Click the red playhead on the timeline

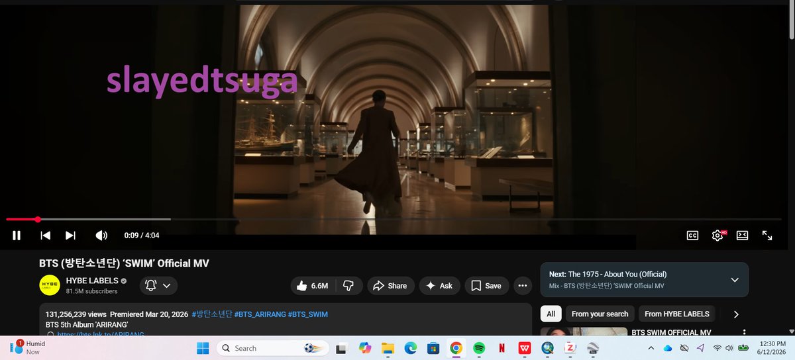[x=38, y=219]
